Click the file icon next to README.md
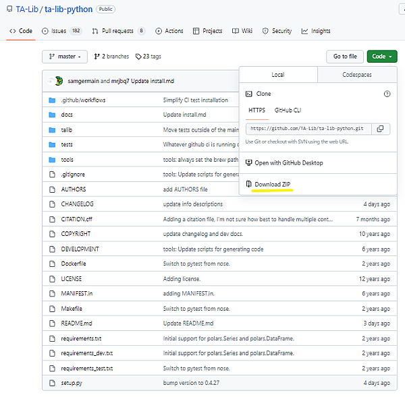 52,324
